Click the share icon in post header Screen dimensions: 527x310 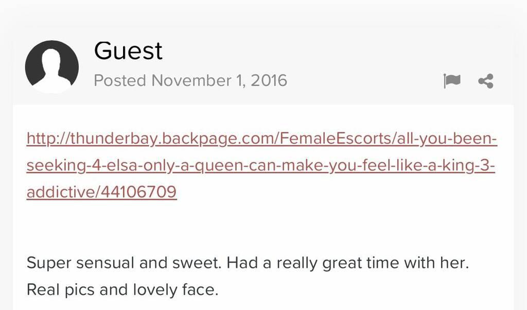click(x=486, y=81)
